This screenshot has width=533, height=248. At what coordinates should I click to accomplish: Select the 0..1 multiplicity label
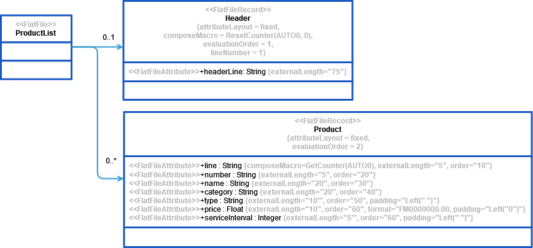click(x=109, y=38)
